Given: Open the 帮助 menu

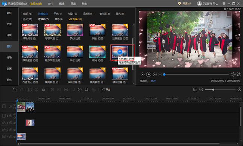Looking at the screenshot, I should (84, 4).
